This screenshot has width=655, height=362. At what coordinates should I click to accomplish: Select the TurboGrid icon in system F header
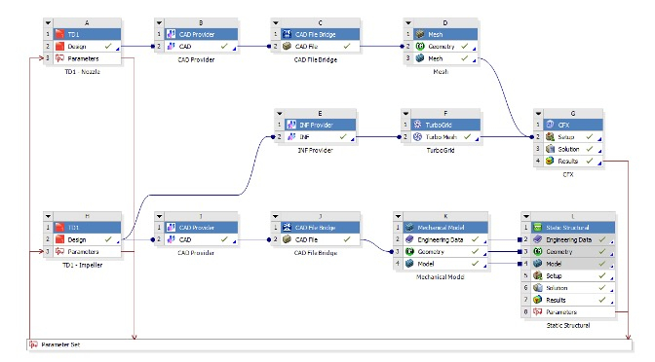417,125
